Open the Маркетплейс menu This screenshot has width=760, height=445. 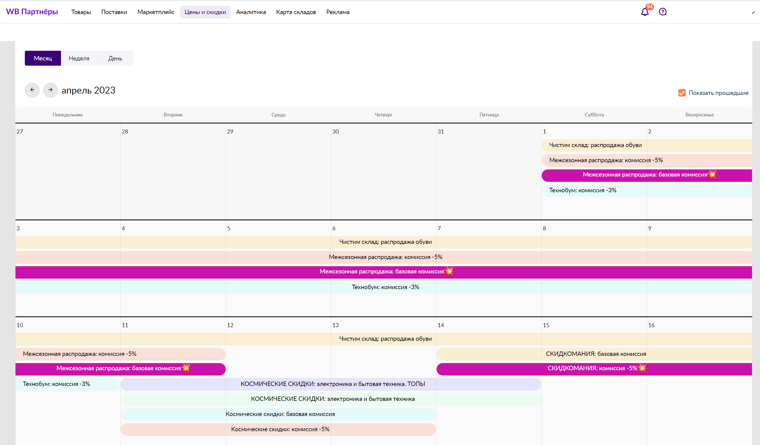[x=156, y=12]
